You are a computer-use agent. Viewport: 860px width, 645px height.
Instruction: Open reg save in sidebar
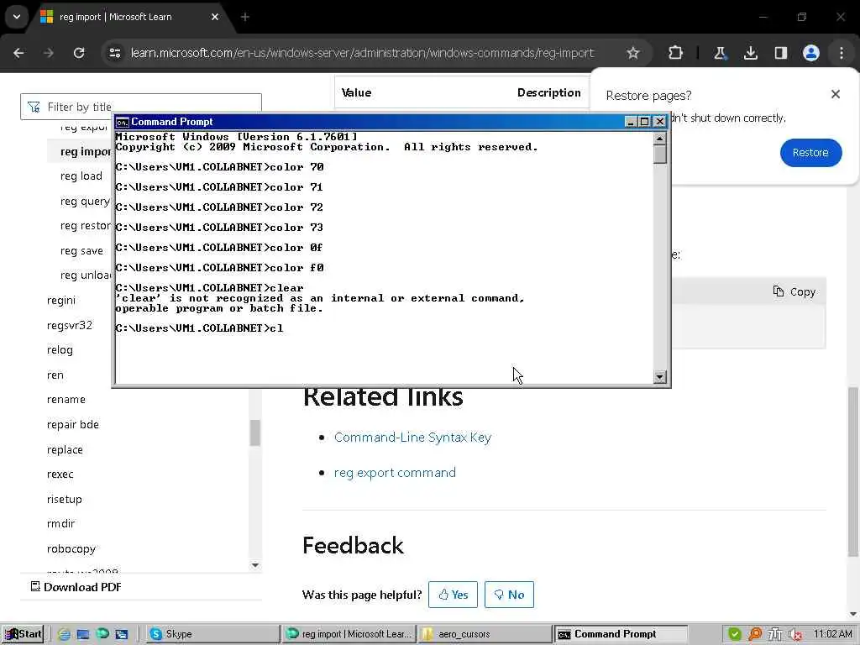point(81,250)
